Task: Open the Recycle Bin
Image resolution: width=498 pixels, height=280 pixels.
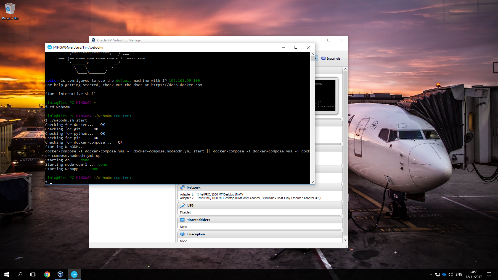Action: (x=10, y=8)
